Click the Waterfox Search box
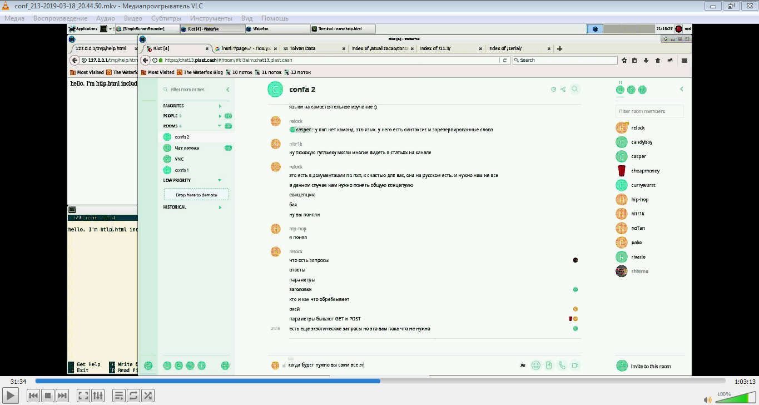This screenshot has height=405, width=759. coord(564,60)
